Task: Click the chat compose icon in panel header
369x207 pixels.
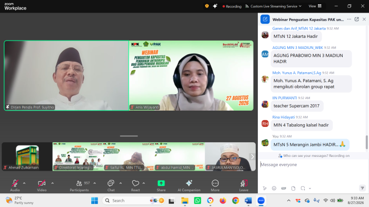Action: (x=265, y=19)
